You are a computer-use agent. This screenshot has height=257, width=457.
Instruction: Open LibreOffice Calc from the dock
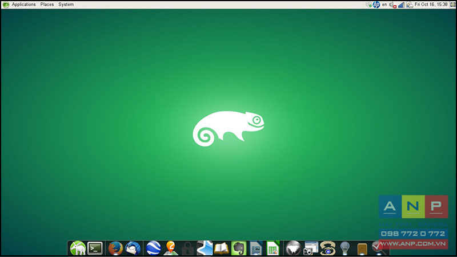click(x=273, y=248)
